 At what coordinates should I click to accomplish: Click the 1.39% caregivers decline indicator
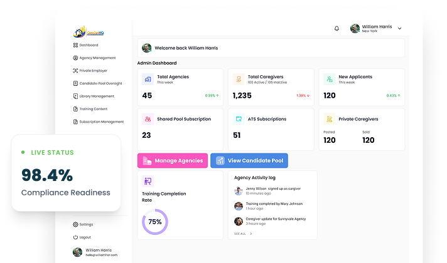coord(303,96)
